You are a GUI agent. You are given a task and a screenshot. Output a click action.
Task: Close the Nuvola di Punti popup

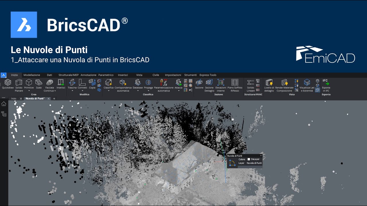pyautogui.click(x=261, y=156)
